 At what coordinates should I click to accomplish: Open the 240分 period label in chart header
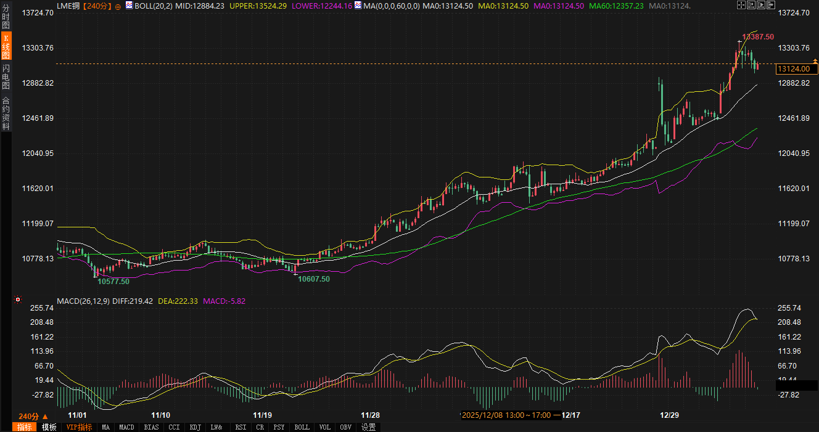(98, 6)
